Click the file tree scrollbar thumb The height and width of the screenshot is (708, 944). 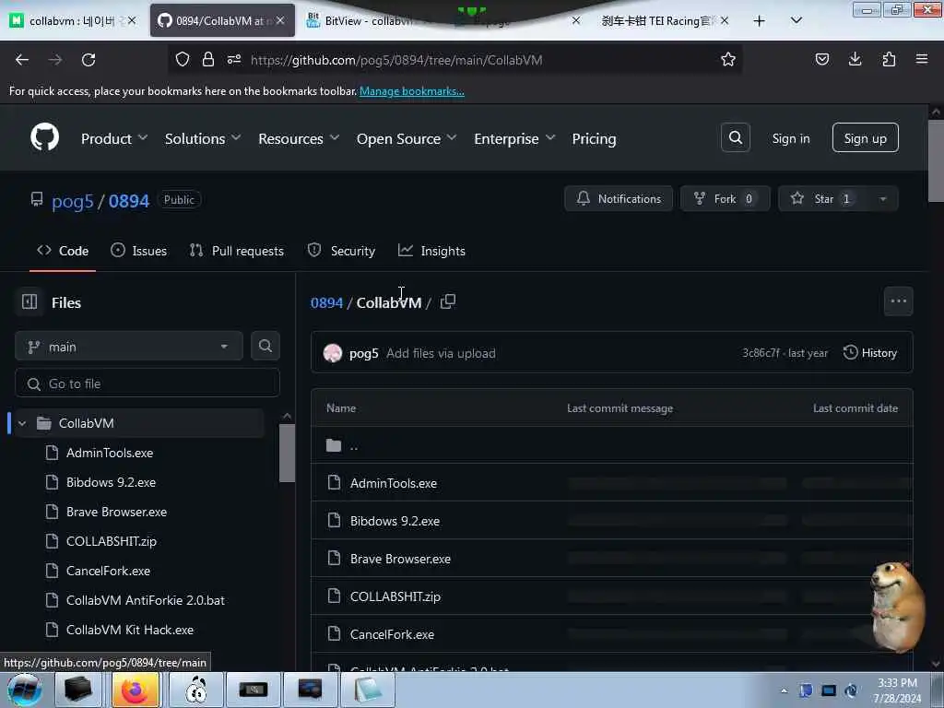(x=288, y=454)
